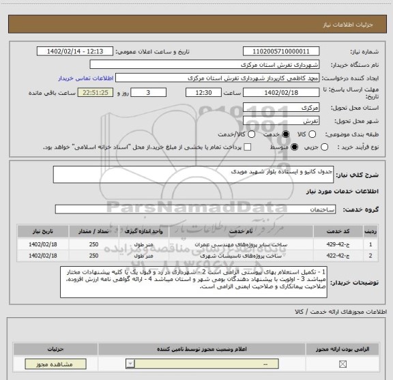Image resolution: width=393 pixels, height=380 pixels.
Task: Click service code ج-42-422 cell
Action: pos(338,256)
